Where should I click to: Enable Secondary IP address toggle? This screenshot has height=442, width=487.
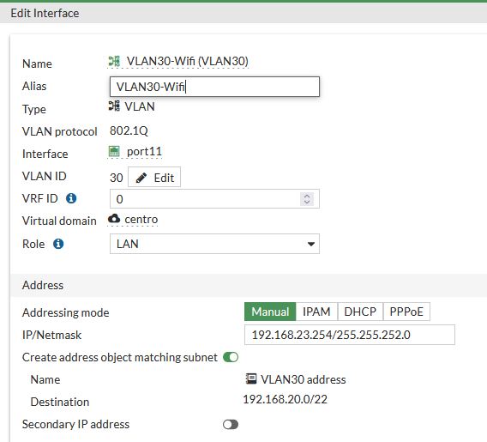click(231, 424)
